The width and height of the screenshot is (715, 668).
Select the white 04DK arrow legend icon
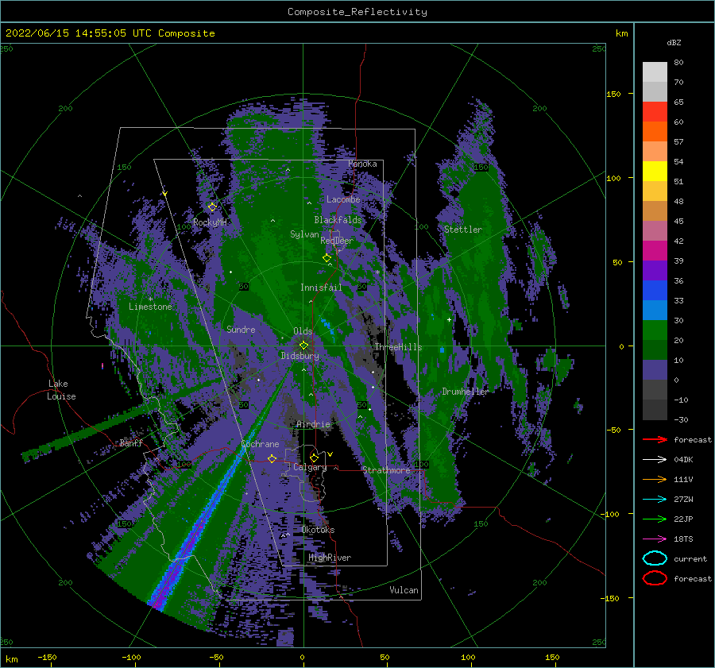655,459
